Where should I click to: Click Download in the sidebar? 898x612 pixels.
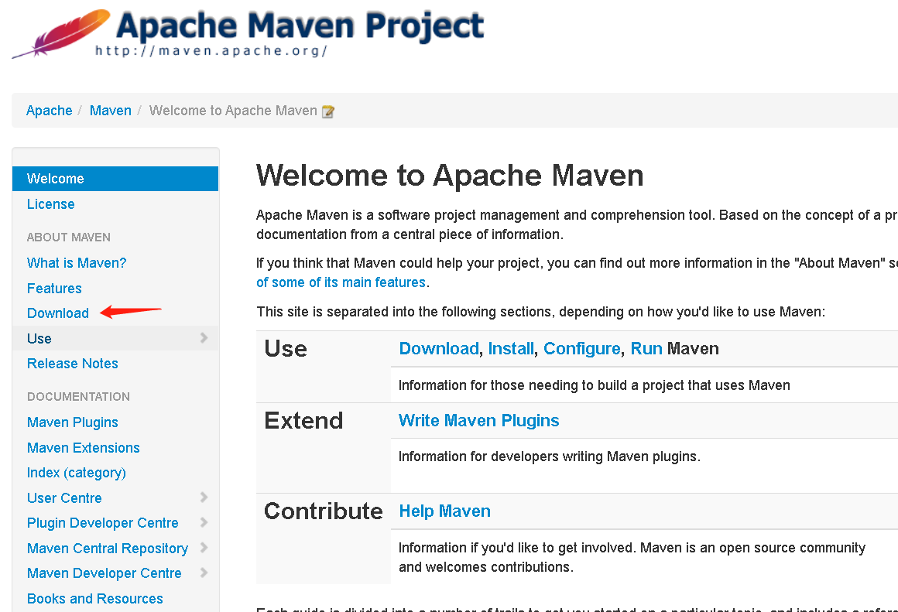click(58, 313)
